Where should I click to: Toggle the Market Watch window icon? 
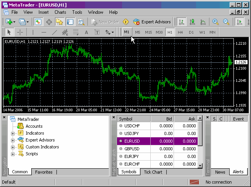pos(38,22)
